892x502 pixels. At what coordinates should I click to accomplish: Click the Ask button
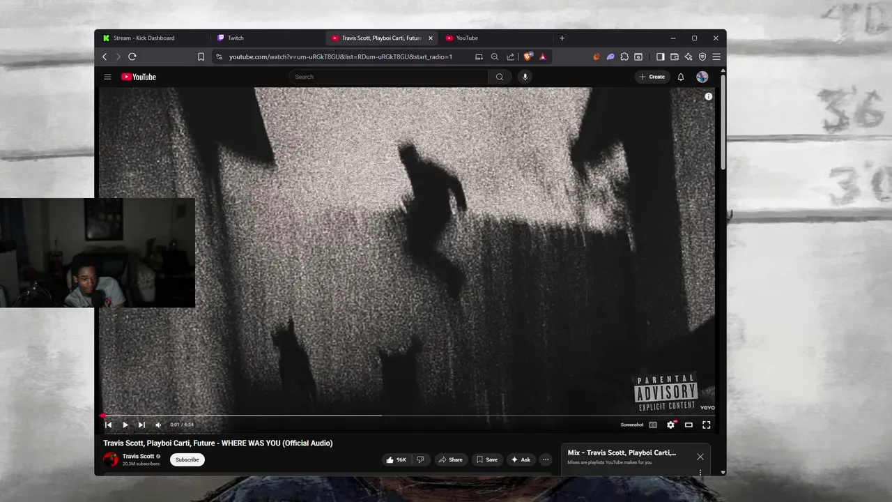[x=521, y=459]
